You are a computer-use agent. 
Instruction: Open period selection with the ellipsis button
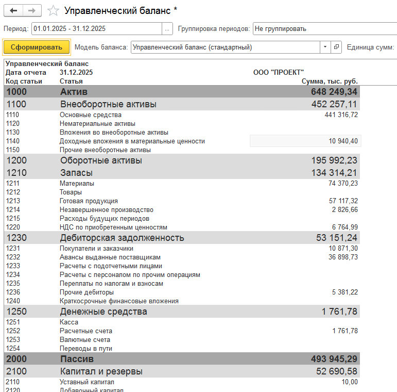click(167, 29)
